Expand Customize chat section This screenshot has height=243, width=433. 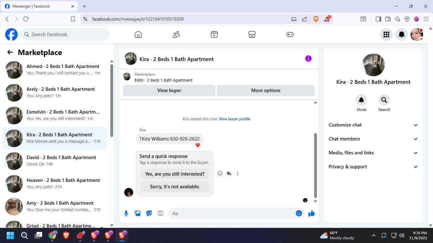pyautogui.click(x=373, y=125)
